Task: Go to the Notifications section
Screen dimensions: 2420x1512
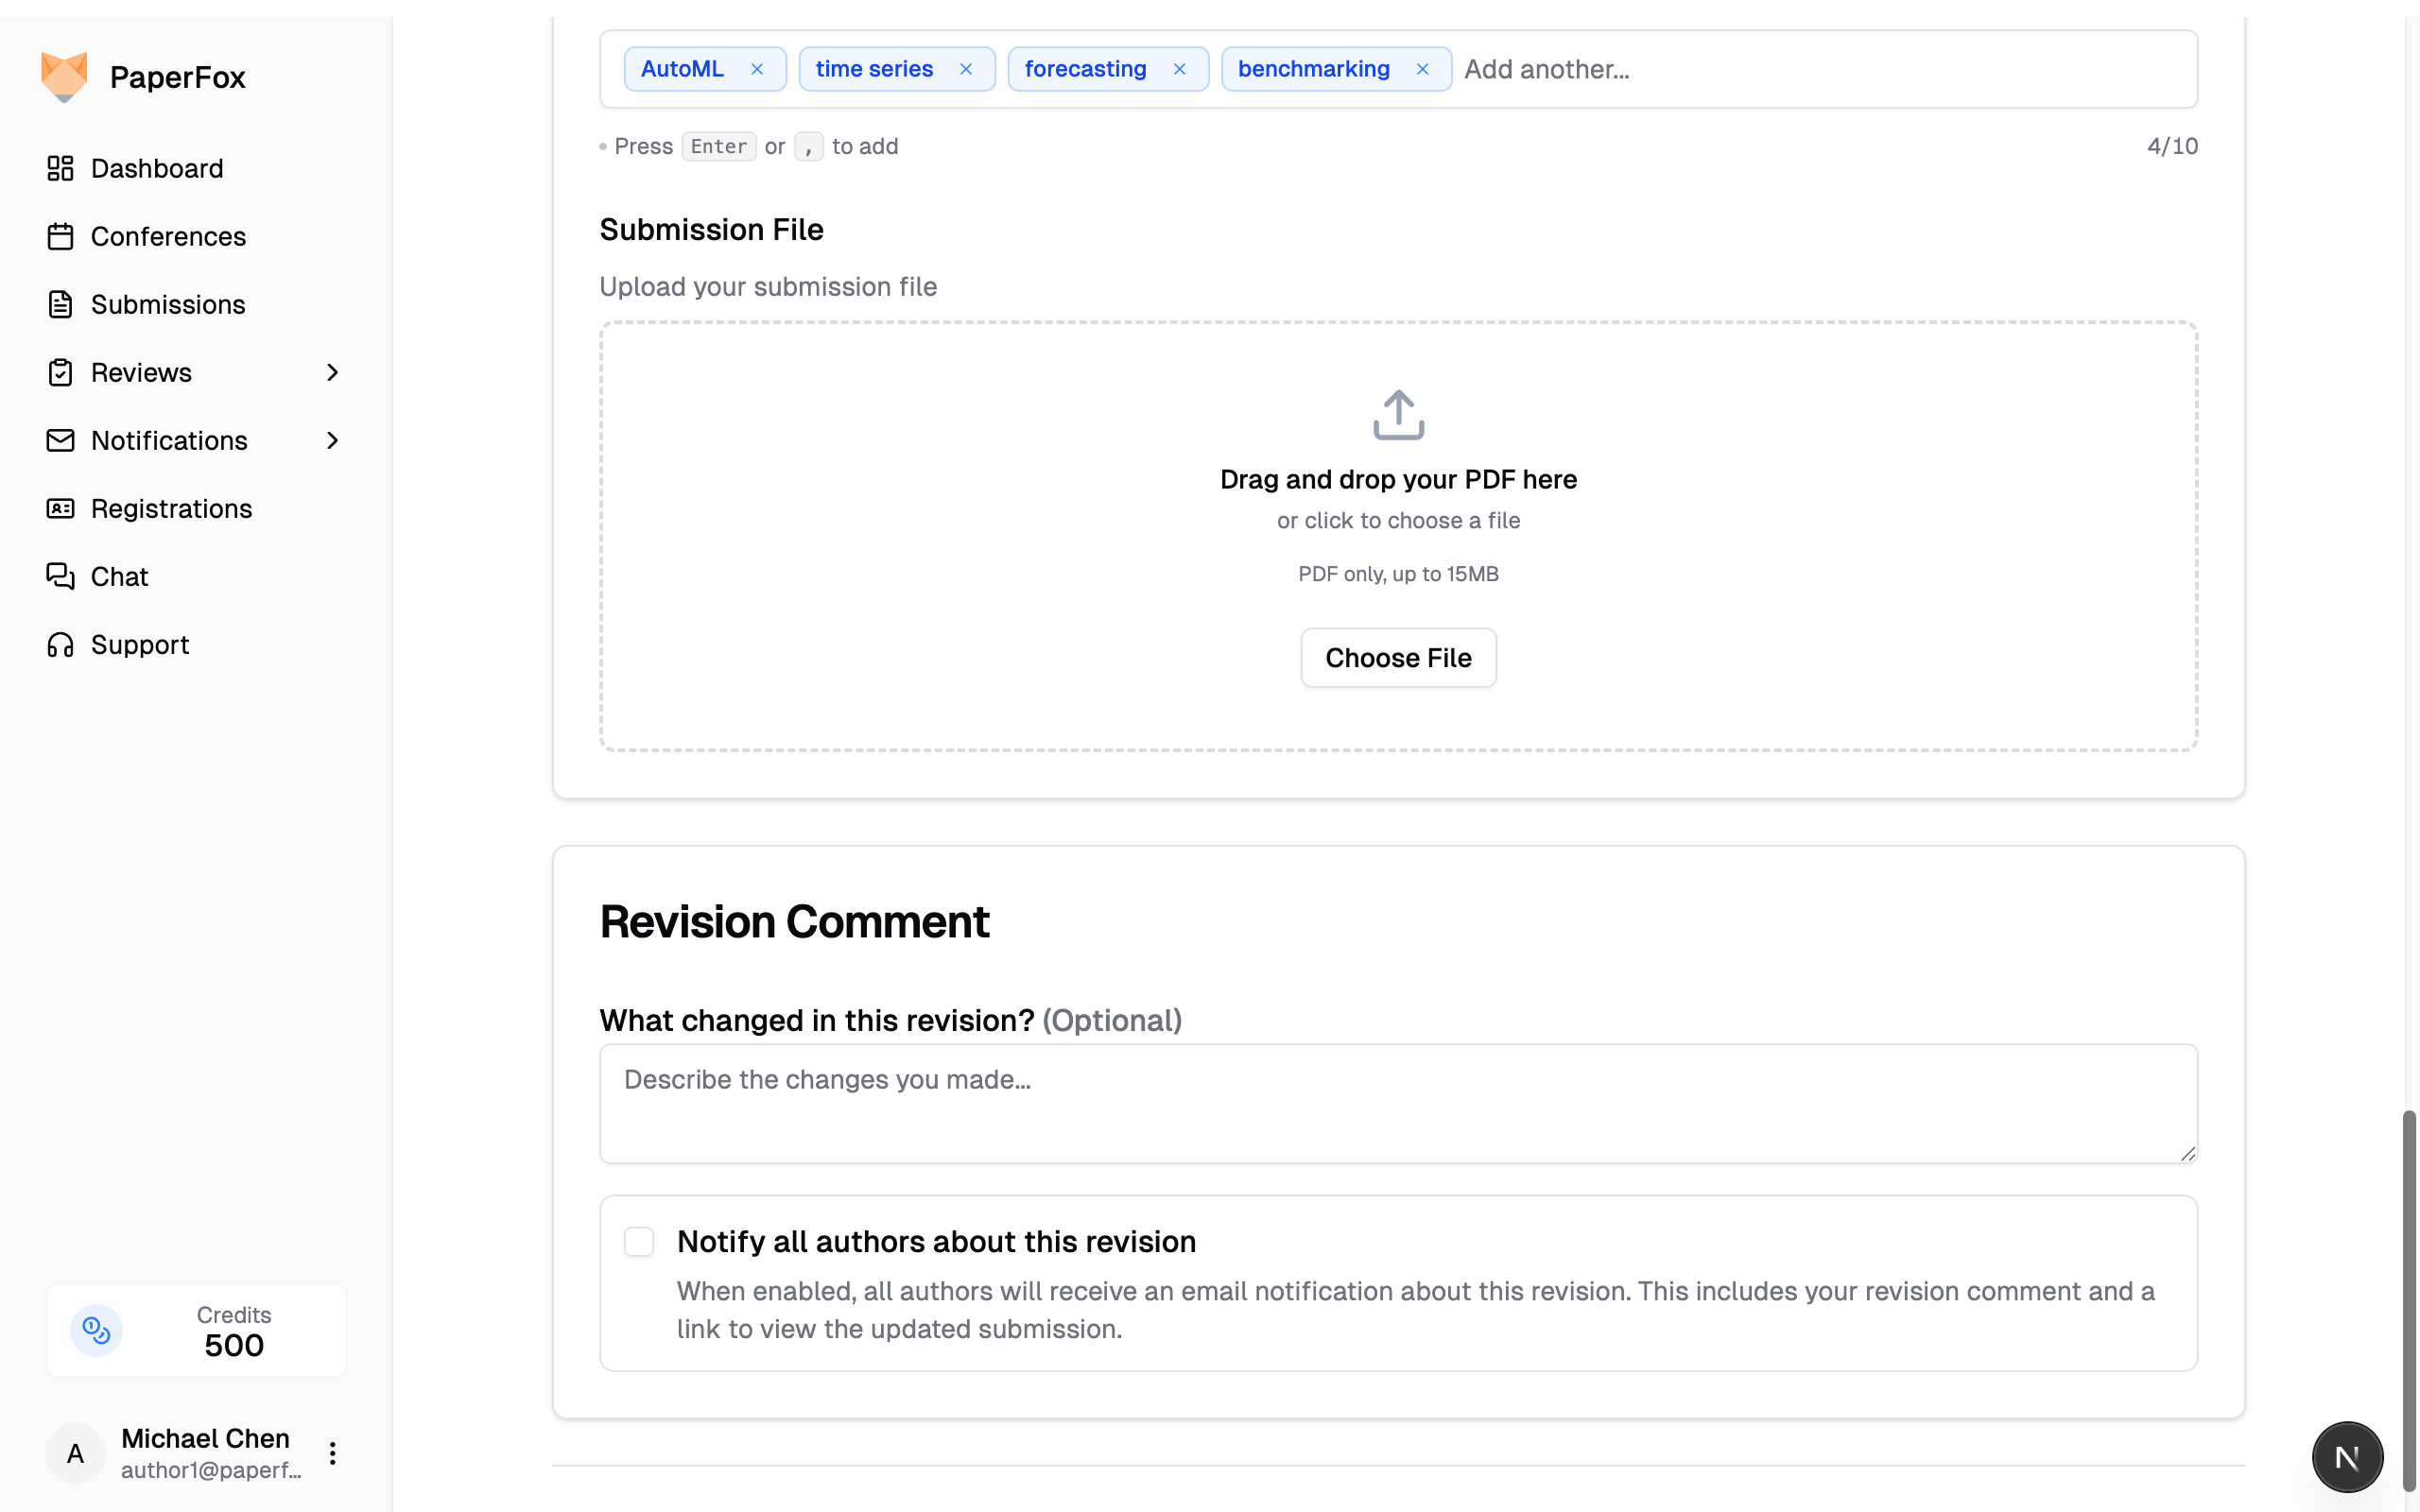Action: pos(169,440)
